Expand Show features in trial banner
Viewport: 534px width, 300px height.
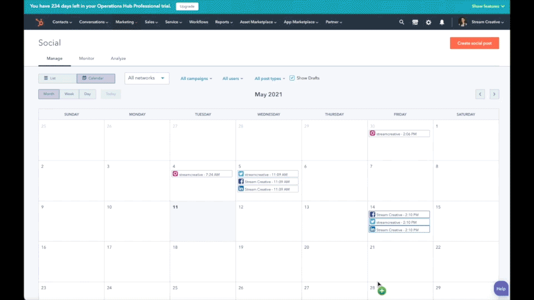coord(488,6)
